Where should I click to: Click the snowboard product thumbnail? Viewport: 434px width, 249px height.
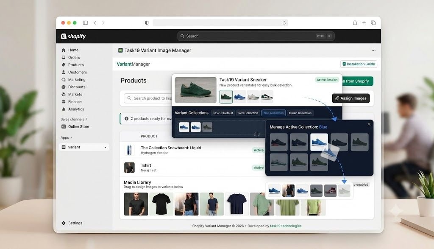tap(129, 150)
